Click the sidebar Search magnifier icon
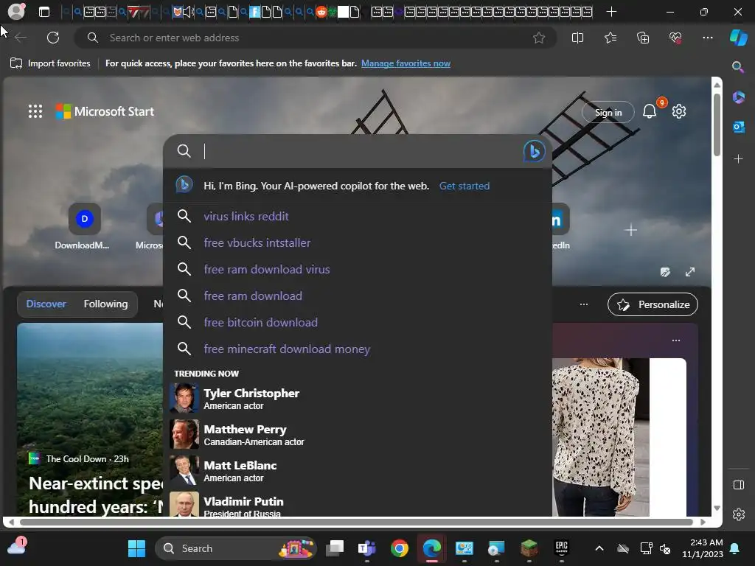The height and width of the screenshot is (566, 755). [737, 66]
